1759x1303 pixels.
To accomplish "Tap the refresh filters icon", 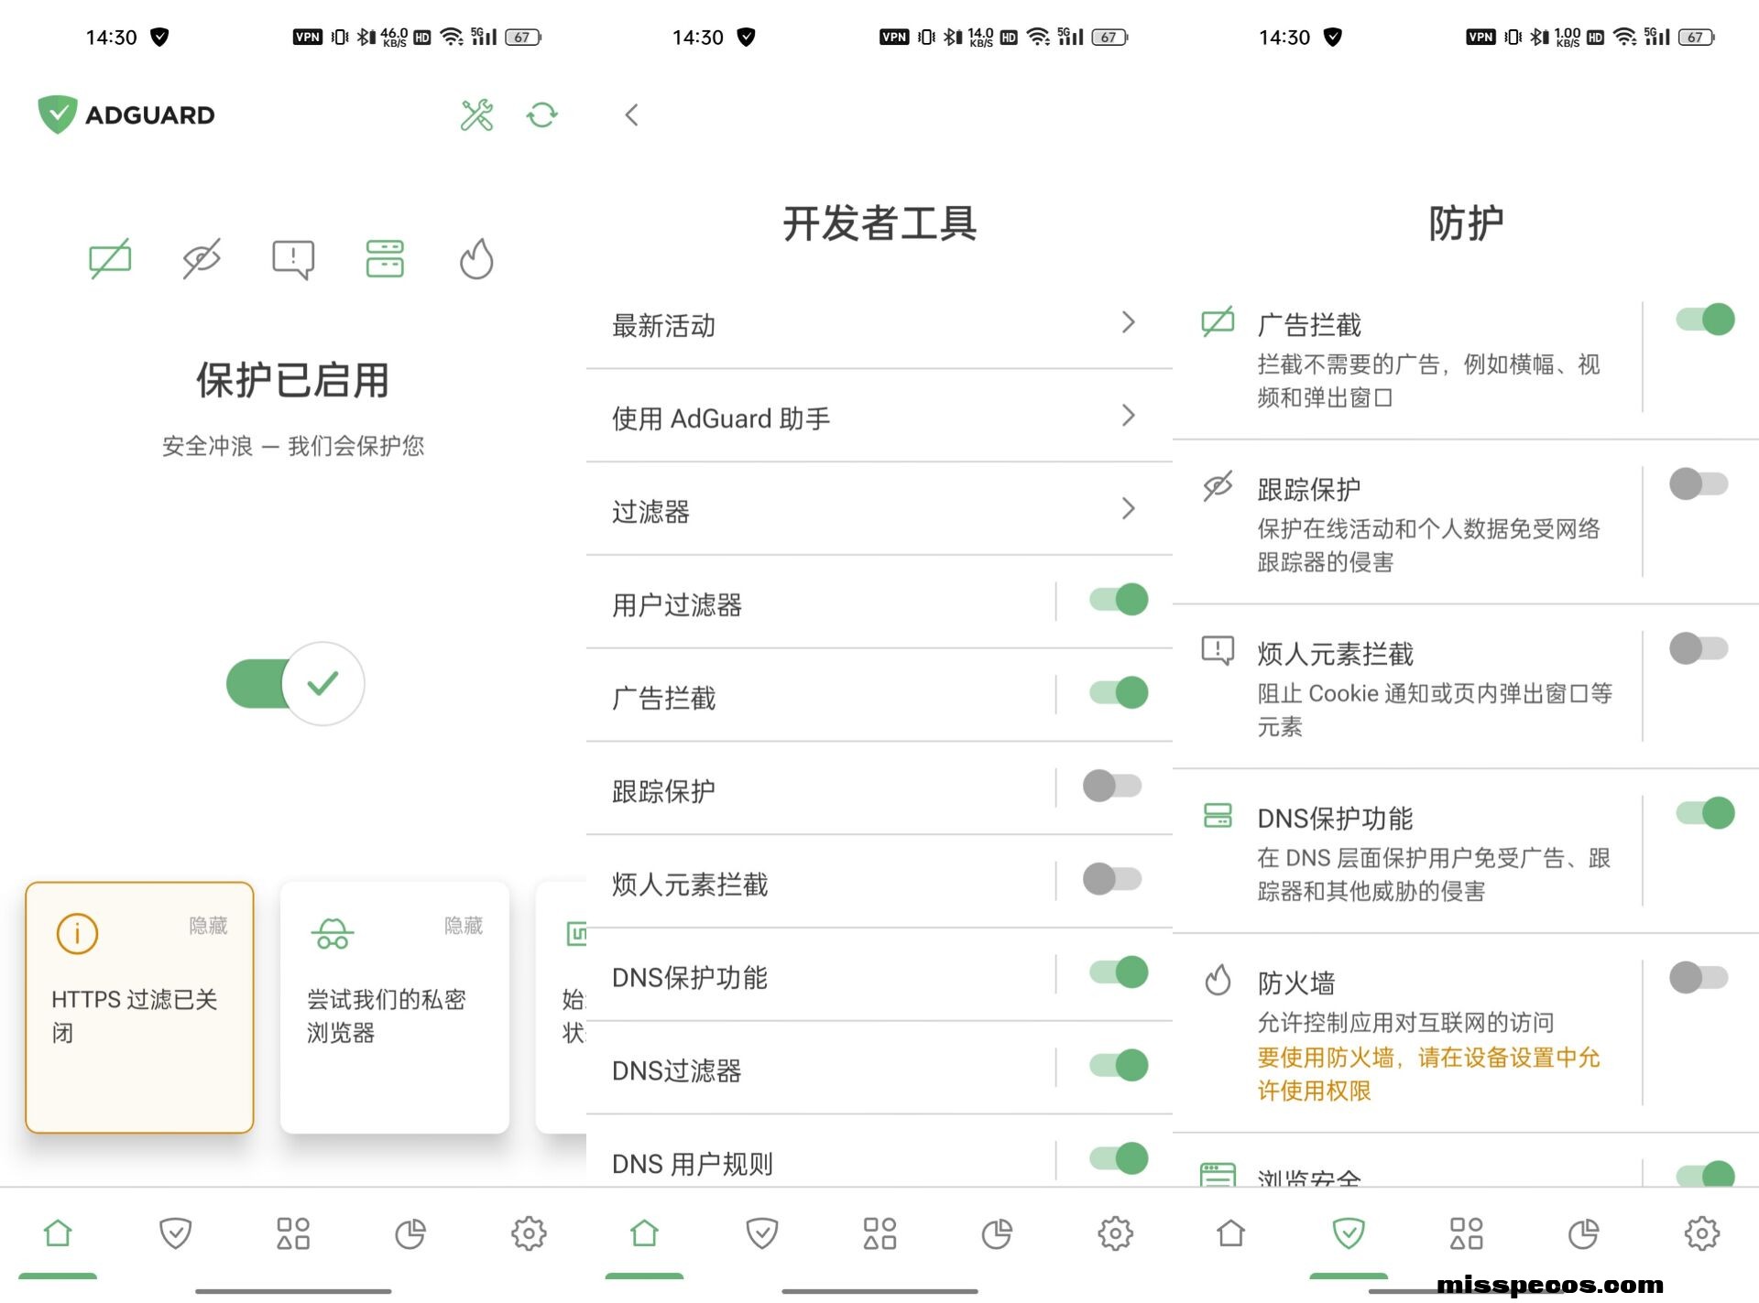I will [x=542, y=114].
